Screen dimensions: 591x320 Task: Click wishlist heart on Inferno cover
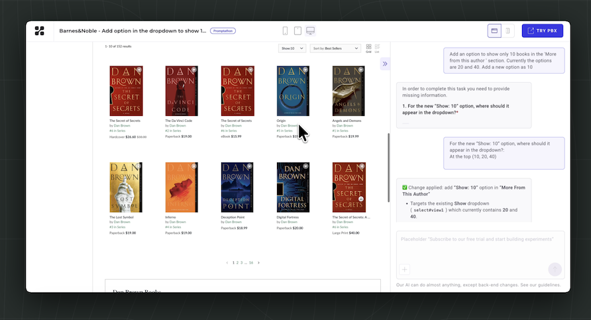point(193,166)
